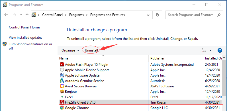Click install date 4/24/2021
The image size is (227, 111).
212,86
